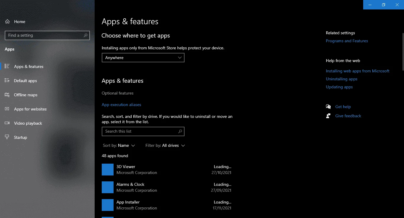Open the Optional features link

tap(117, 93)
